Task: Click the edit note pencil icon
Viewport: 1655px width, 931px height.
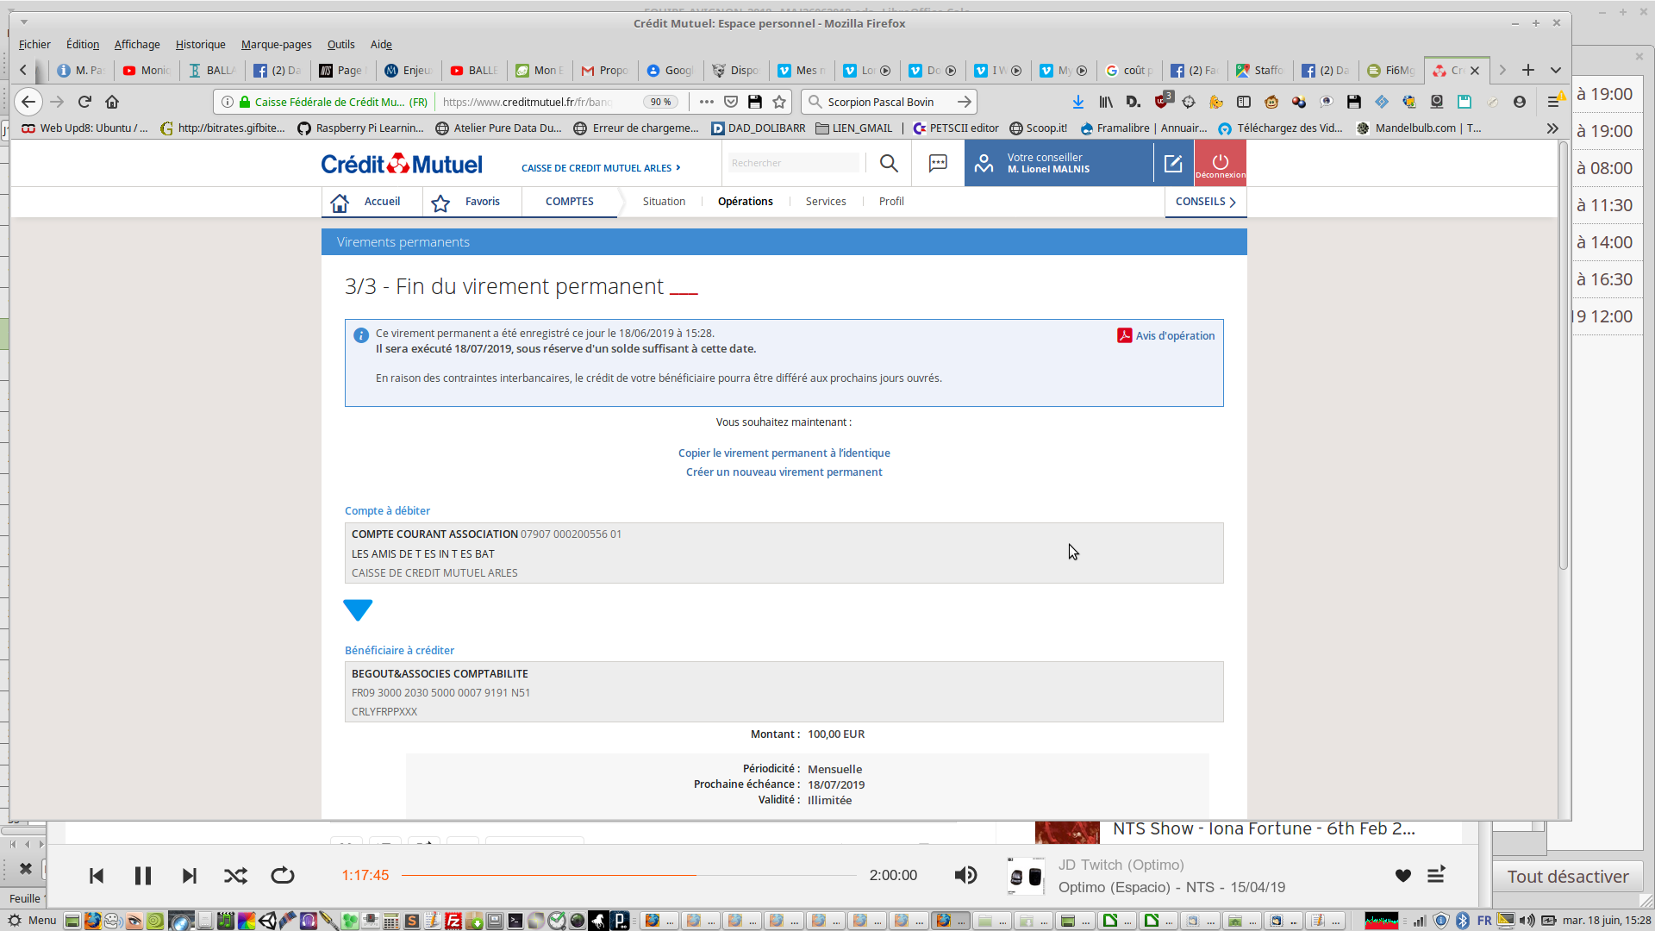Action: (1173, 163)
